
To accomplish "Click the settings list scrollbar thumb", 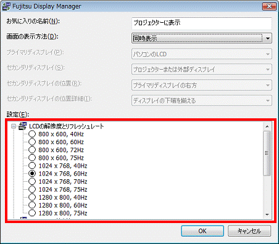I will point(267,153).
